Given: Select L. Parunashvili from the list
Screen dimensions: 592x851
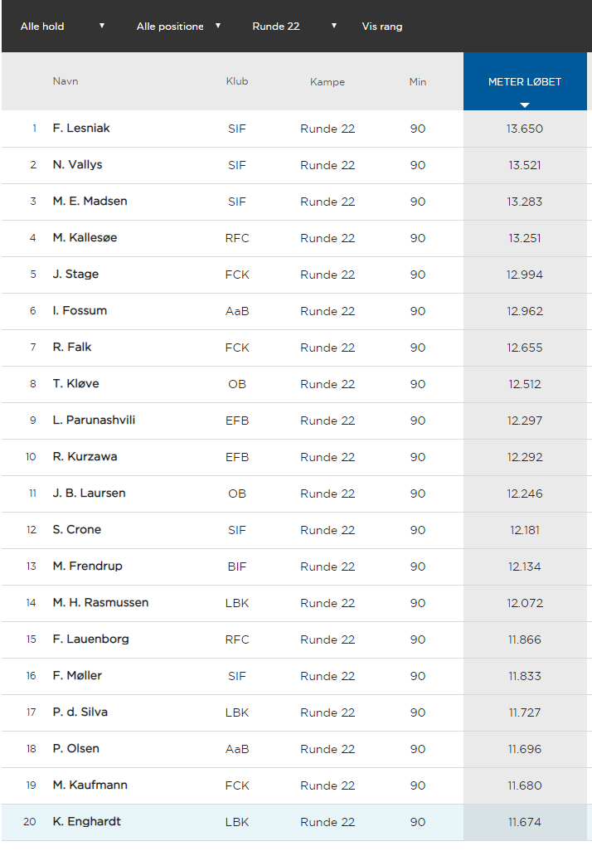Looking at the screenshot, I should (94, 420).
